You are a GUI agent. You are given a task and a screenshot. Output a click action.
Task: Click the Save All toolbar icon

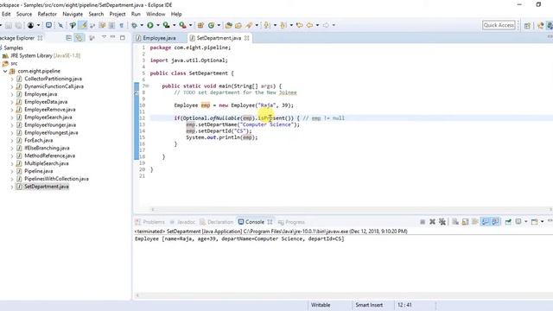point(18,25)
